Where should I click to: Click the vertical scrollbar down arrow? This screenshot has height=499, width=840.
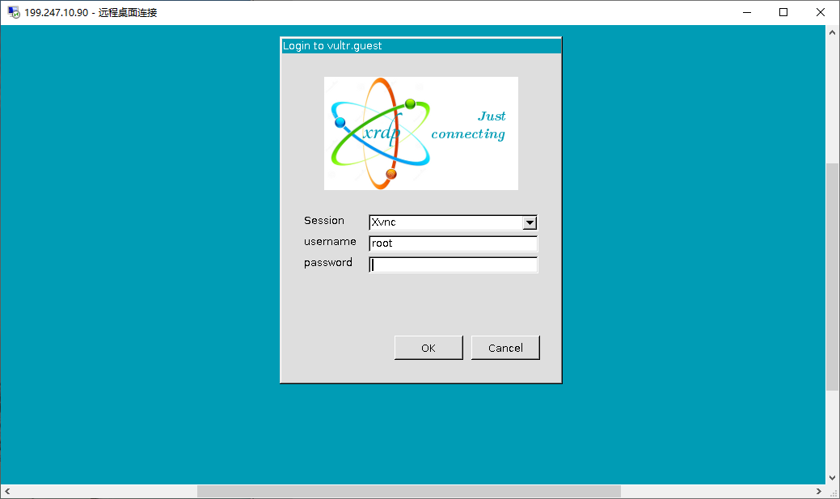point(833,477)
